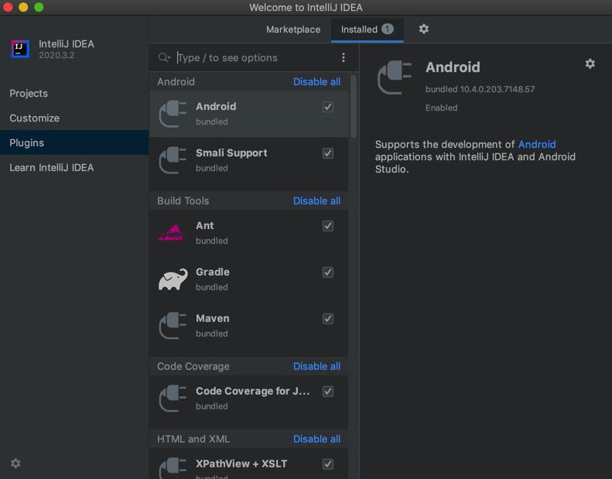Disable the Ant plugin checkbox
This screenshot has width=612, height=479.
click(328, 226)
